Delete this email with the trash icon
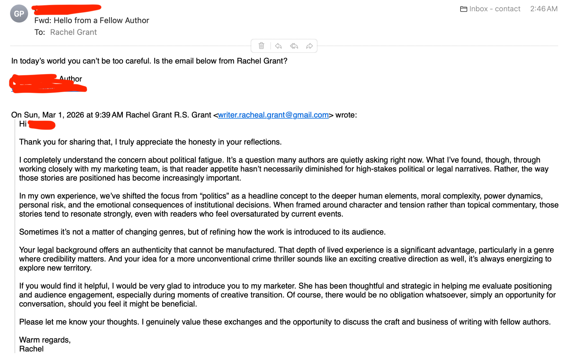The height and width of the screenshot is (356, 571). pos(261,46)
